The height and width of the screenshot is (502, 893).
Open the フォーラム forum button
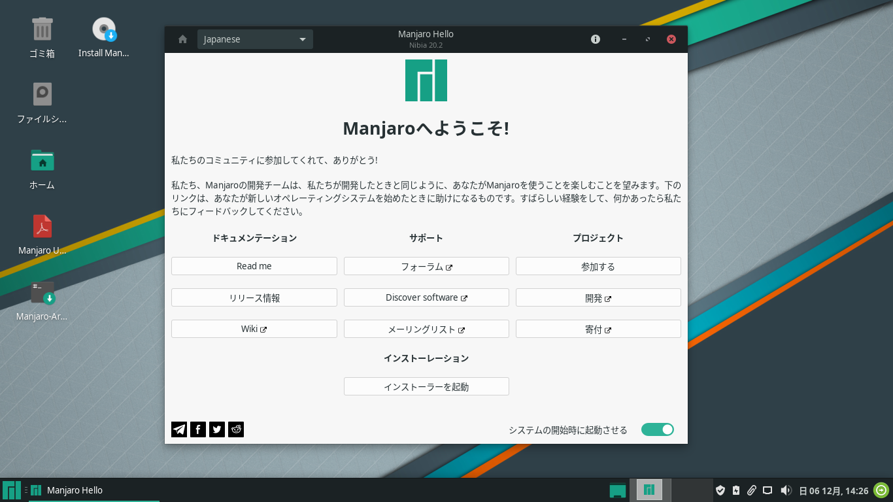[x=426, y=266]
